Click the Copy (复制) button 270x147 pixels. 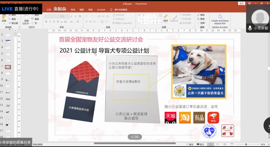point(13,19)
